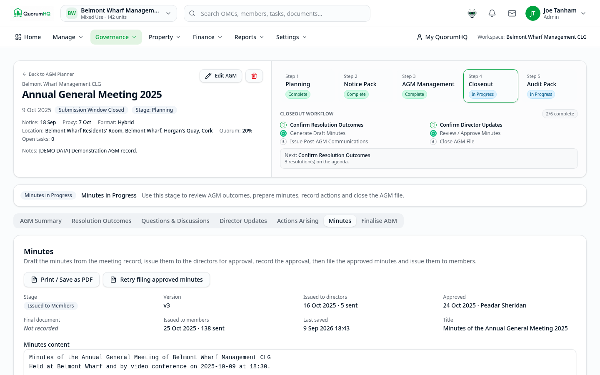Select the Actions Arising tab

click(298, 221)
